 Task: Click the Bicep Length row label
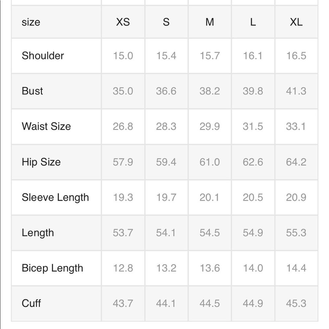click(x=52, y=268)
